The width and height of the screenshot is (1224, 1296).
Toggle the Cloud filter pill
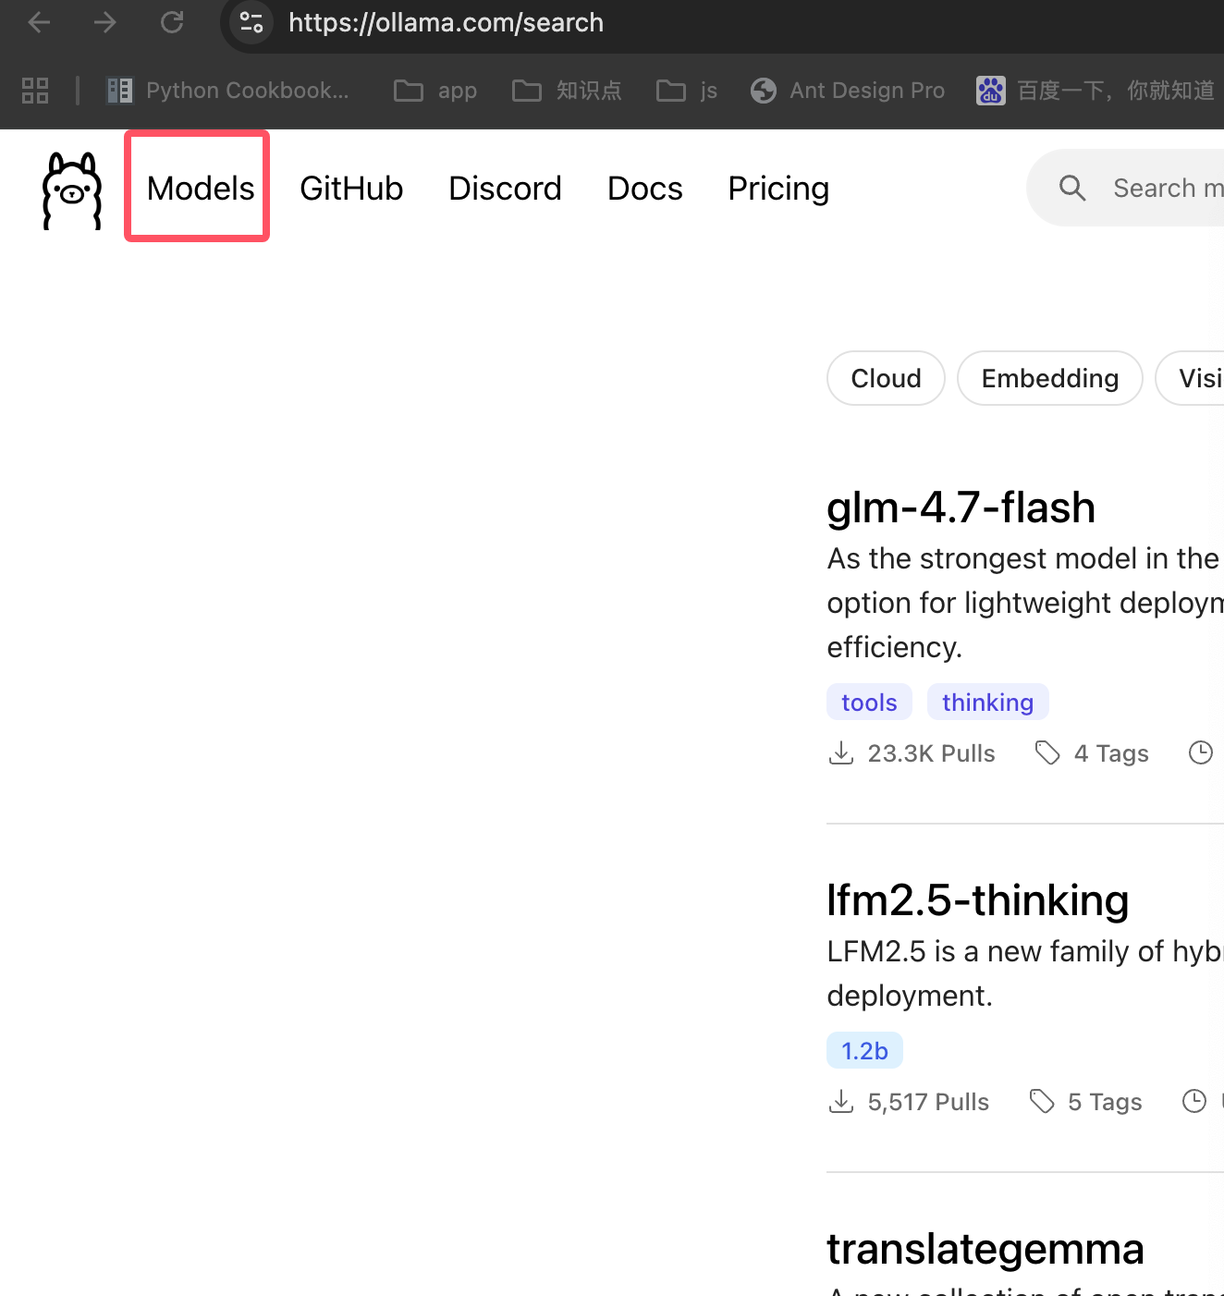click(x=886, y=378)
